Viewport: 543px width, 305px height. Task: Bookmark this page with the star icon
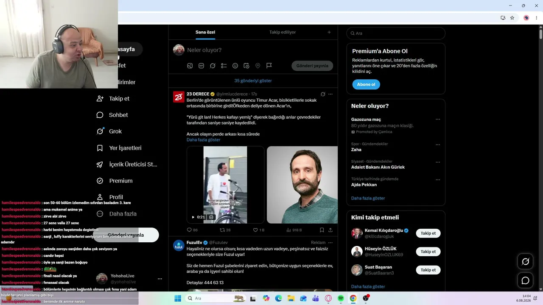[x=512, y=18]
